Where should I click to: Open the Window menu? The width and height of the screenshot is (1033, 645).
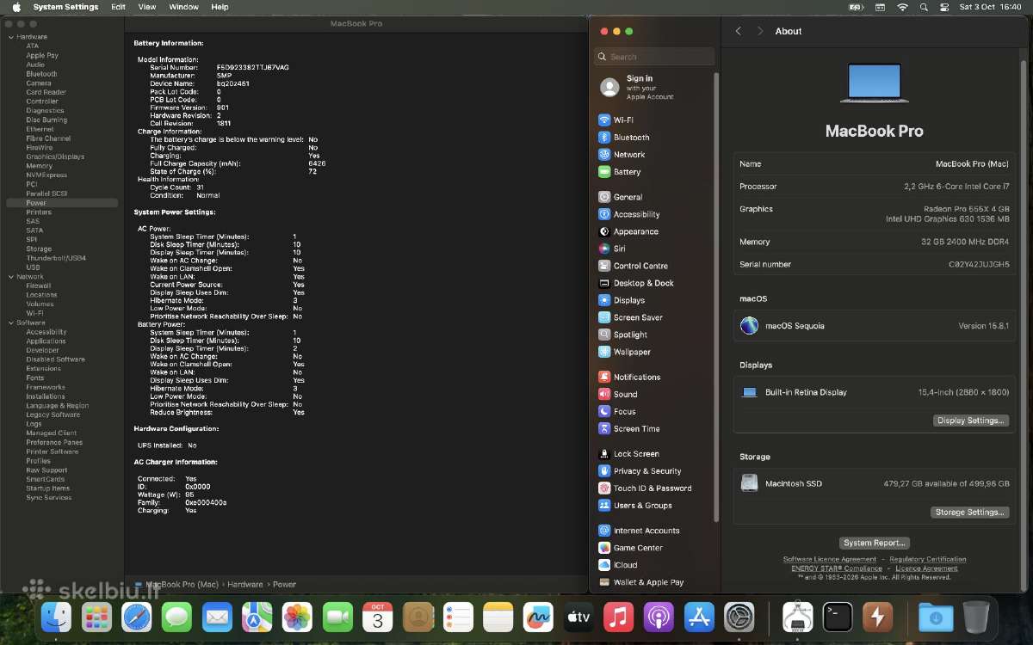tap(183, 7)
